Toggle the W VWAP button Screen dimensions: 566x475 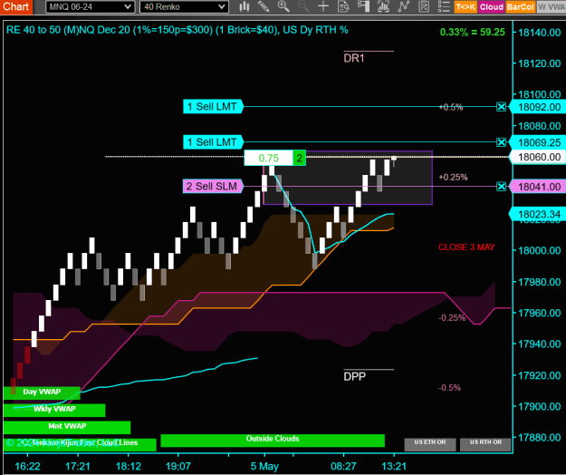click(x=552, y=7)
